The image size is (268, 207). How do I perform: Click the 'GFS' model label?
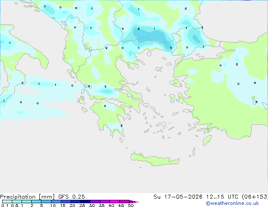(63, 197)
